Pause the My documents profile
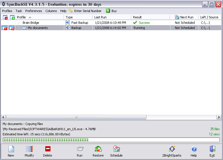 [12, 28]
